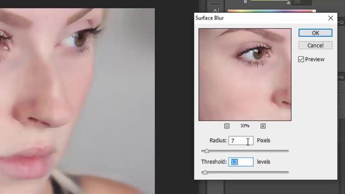Toggle the Preview checkbox

(301, 59)
